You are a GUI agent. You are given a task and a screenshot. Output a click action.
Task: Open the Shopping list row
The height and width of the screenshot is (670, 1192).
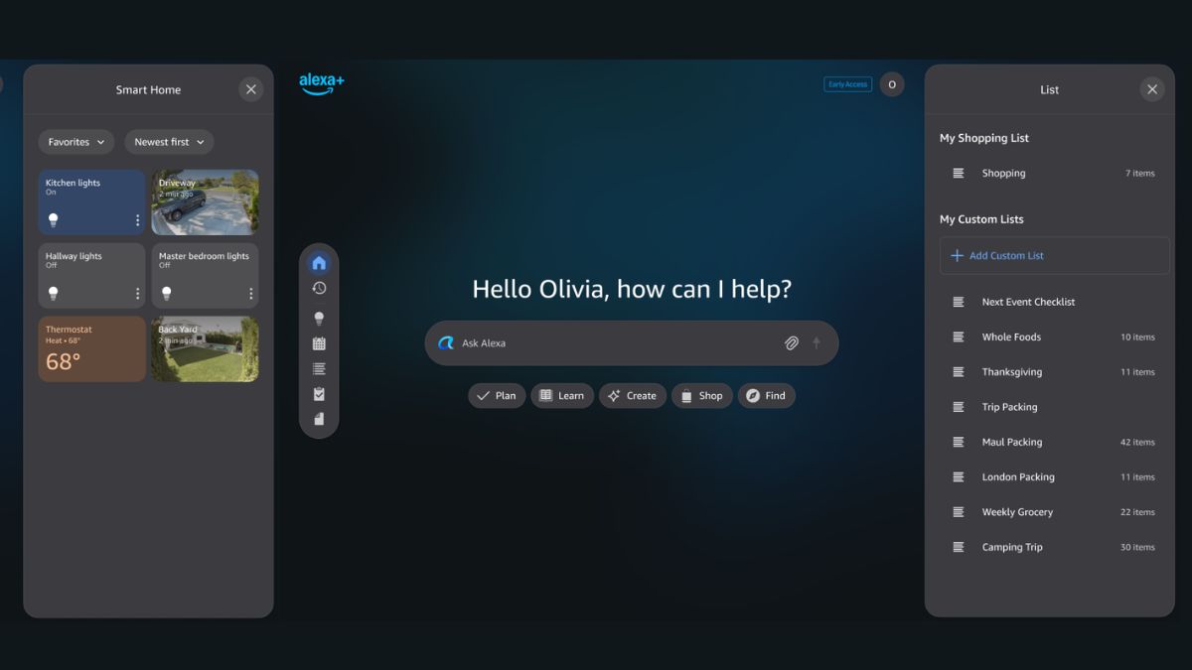coord(1054,173)
